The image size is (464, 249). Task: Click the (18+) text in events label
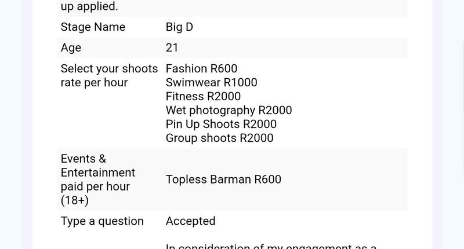pos(74,200)
